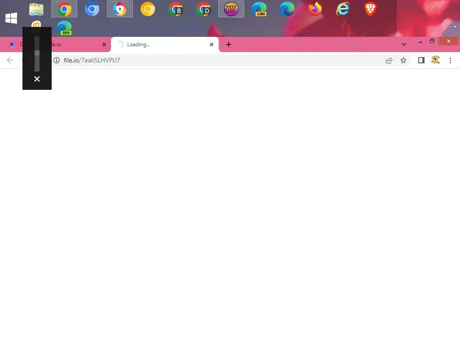This screenshot has width=460, height=345.
Task: Close the Chrome window
Action: point(449,41)
